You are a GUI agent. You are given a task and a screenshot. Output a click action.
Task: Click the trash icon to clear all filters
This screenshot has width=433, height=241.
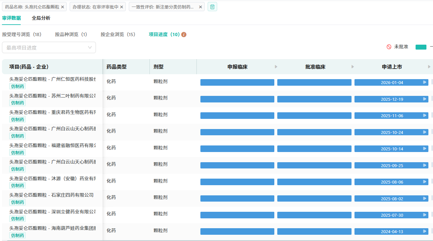pos(212,7)
